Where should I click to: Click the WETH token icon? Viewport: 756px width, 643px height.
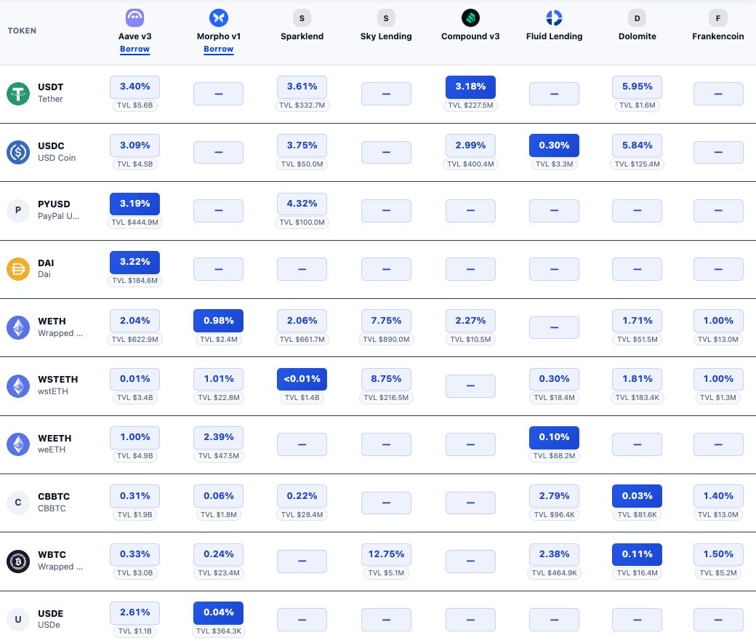(18, 327)
